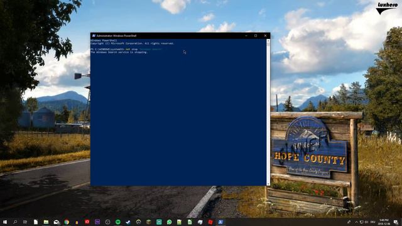Open the Action Center notifications icon
The image size is (402, 226).
tap(396, 222)
